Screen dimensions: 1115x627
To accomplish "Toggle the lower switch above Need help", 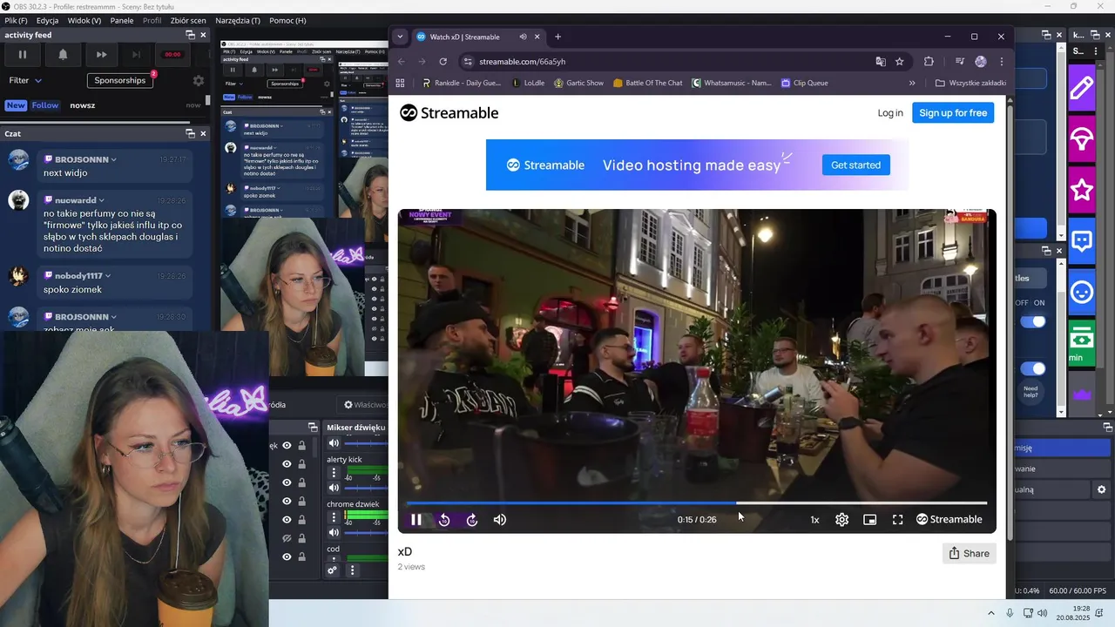I will [x=1033, y=368].
